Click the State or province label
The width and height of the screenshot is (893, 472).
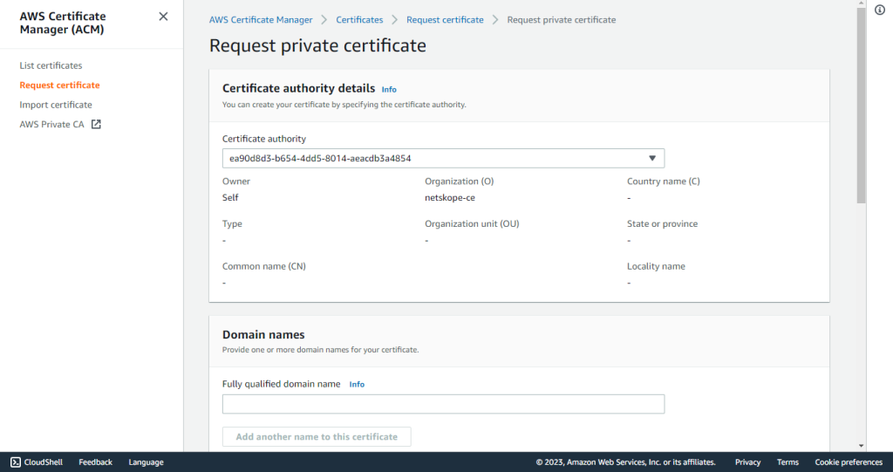(663, 224)
